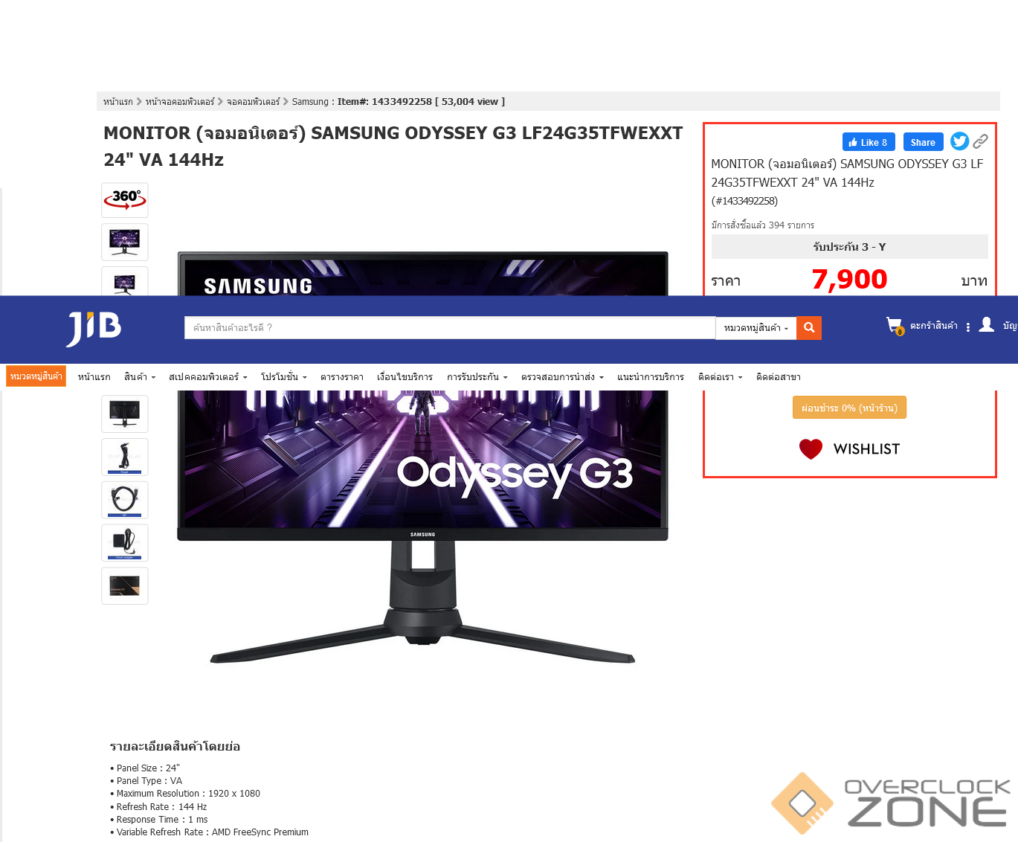Click the Facebook Share button

click(x=923, y=142)
